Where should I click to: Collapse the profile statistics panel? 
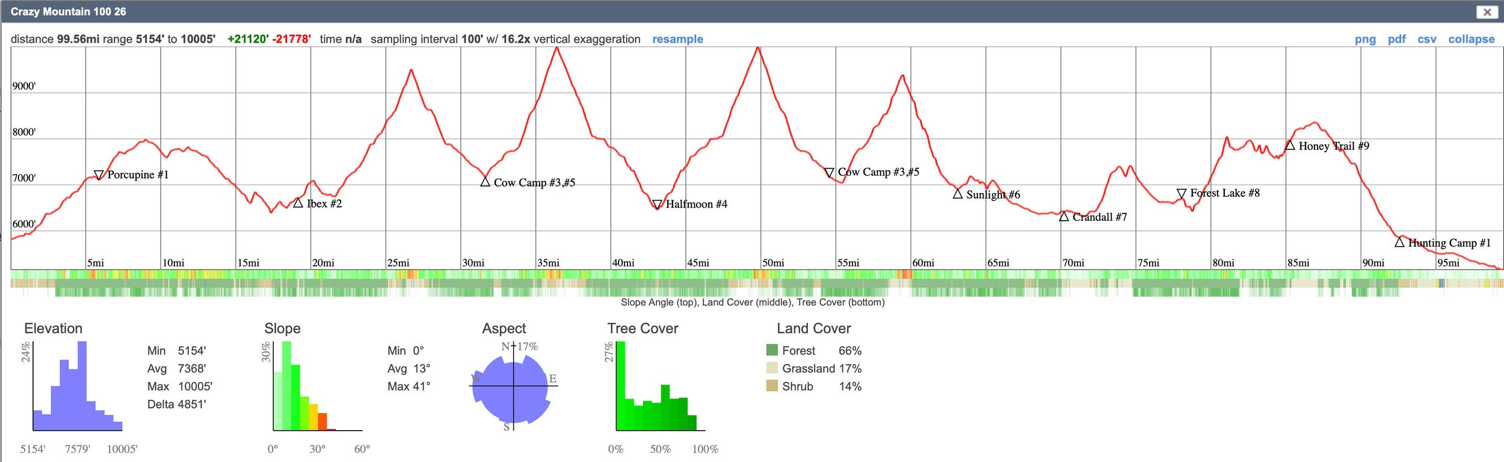1471,39
